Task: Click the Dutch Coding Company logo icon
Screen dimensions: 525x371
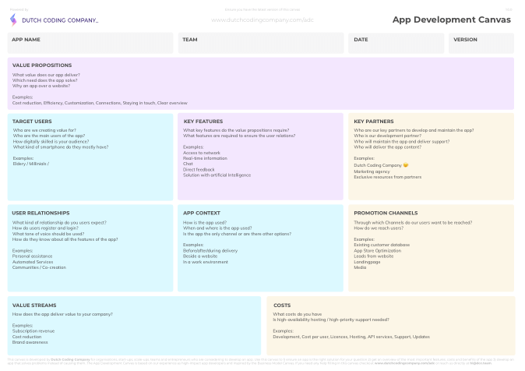Action: [x=13, y=19]
